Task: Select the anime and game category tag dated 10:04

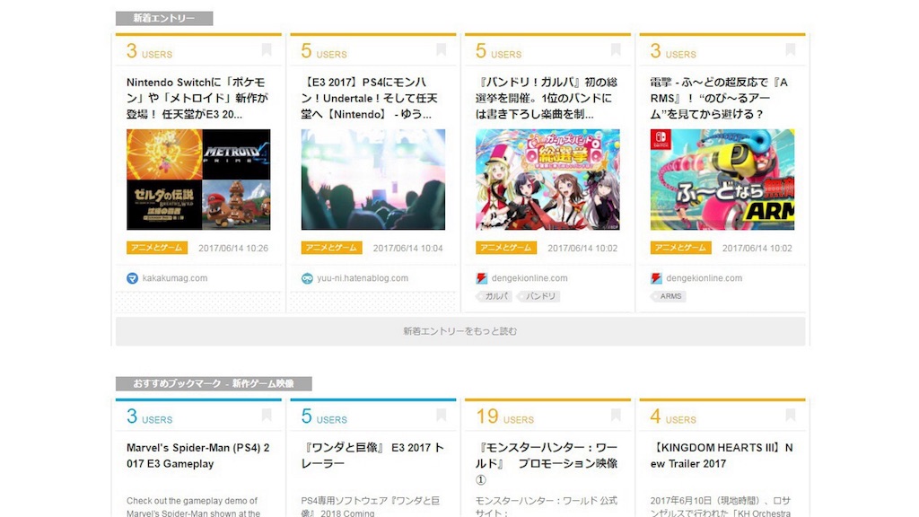Action: pyautogui.click(x=332, y=248)
